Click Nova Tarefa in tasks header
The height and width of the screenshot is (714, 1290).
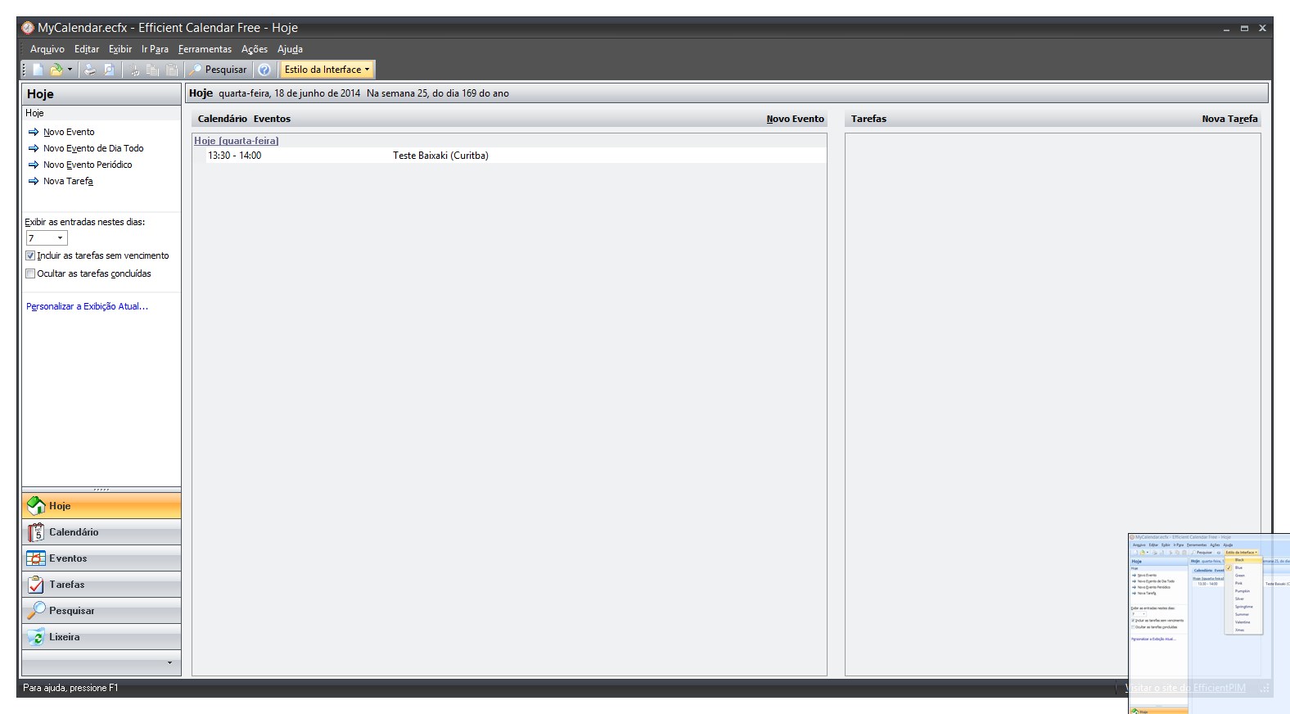point(1229,119)
